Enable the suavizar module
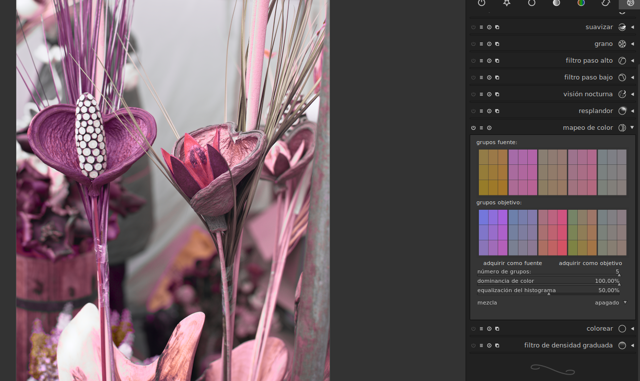 pyautogui.click(x=473, y=27)
